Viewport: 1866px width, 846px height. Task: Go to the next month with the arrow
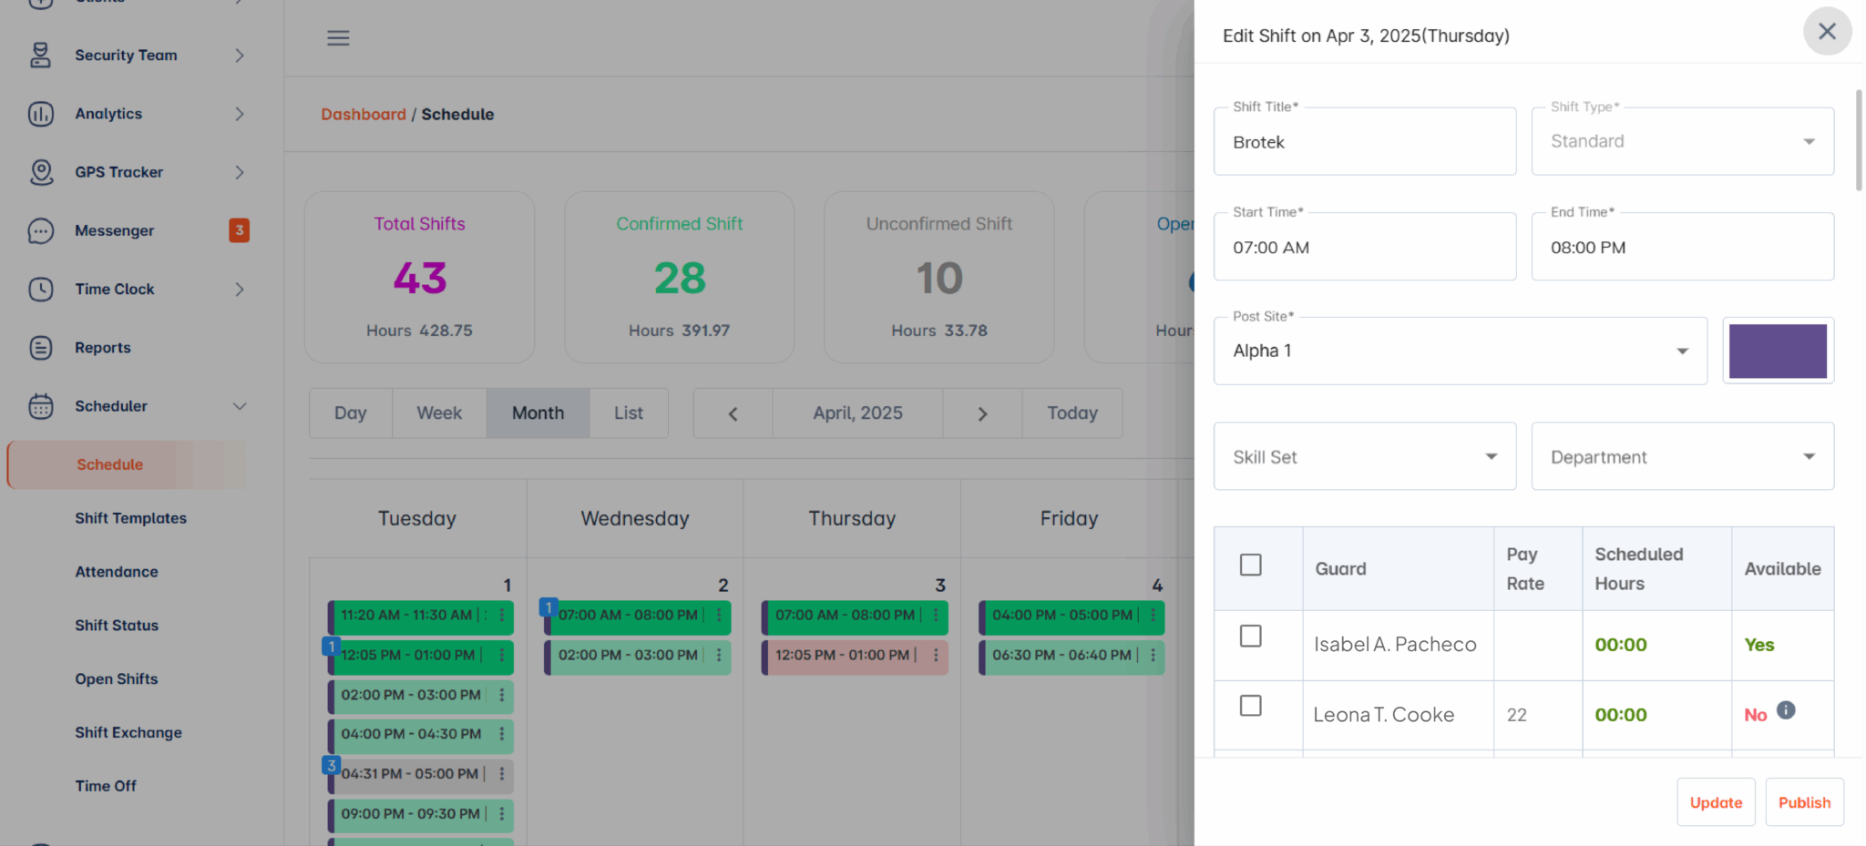tap(982, 413)
